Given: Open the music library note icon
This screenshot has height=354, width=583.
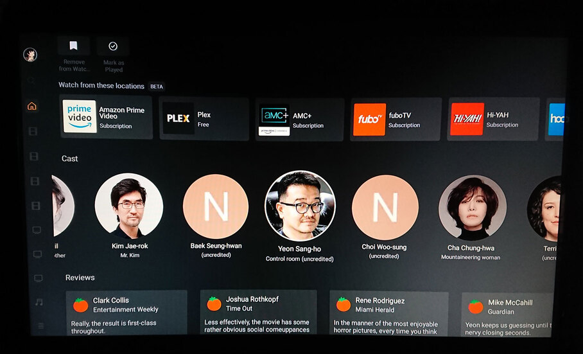Looking at the screenshot, I should click(39, 303).
